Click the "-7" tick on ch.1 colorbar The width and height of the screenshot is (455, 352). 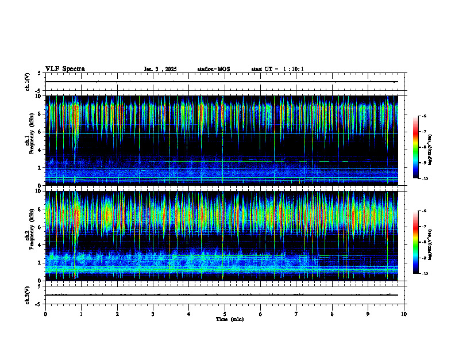coord(424,132)
